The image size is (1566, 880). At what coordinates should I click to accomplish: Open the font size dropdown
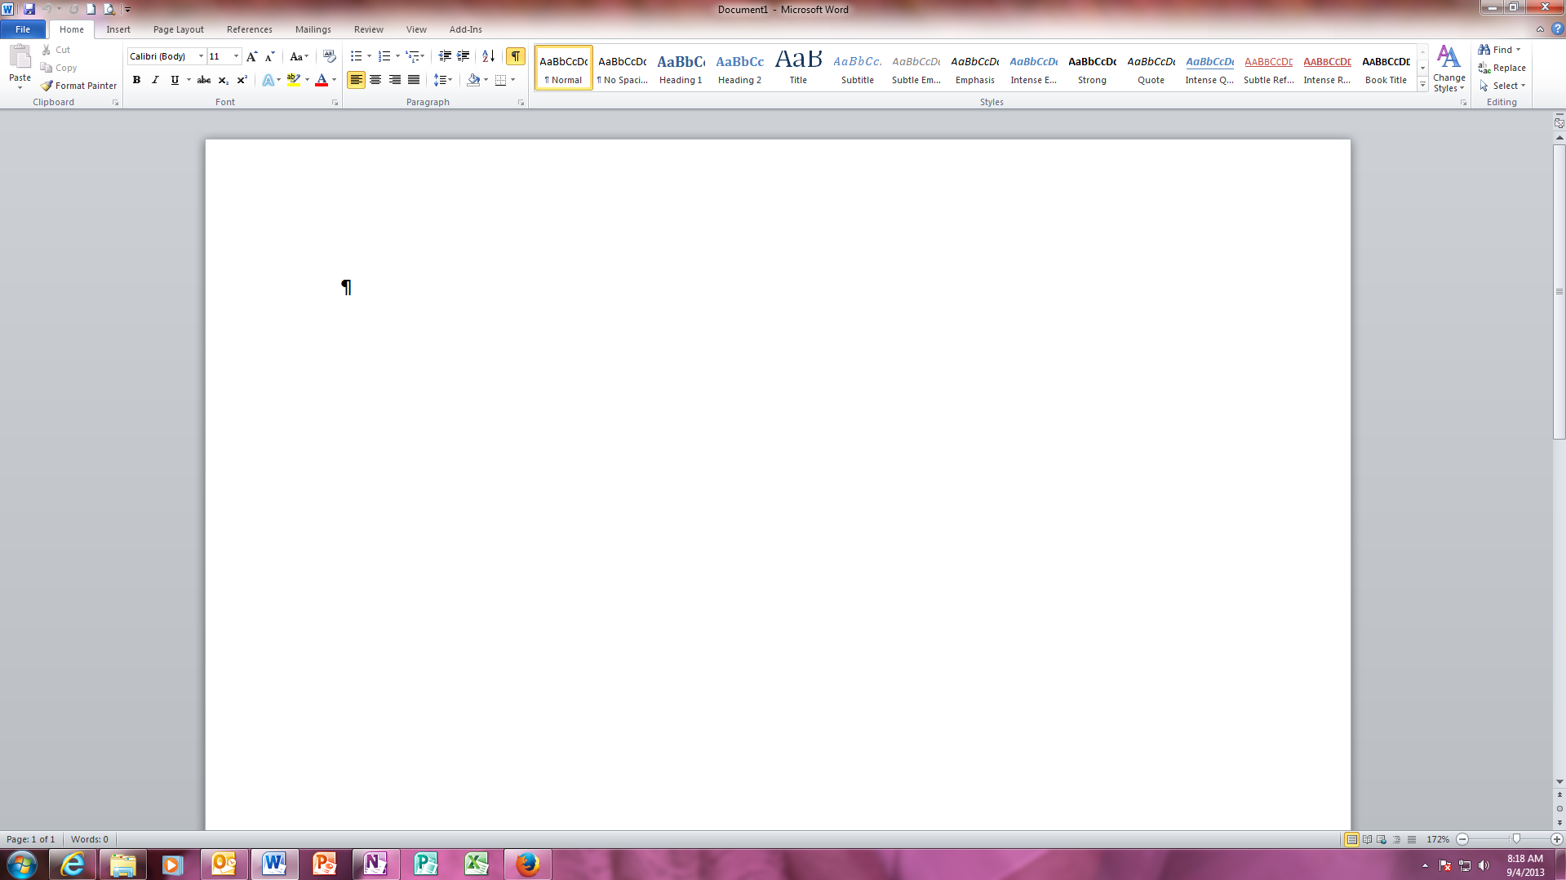coord(237,56)
